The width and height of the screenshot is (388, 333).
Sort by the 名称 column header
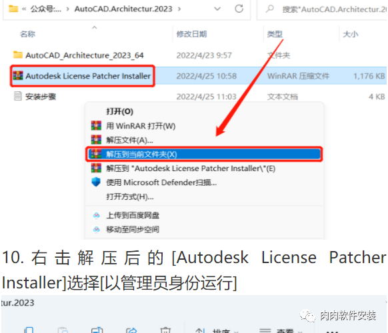pos(27,34)
